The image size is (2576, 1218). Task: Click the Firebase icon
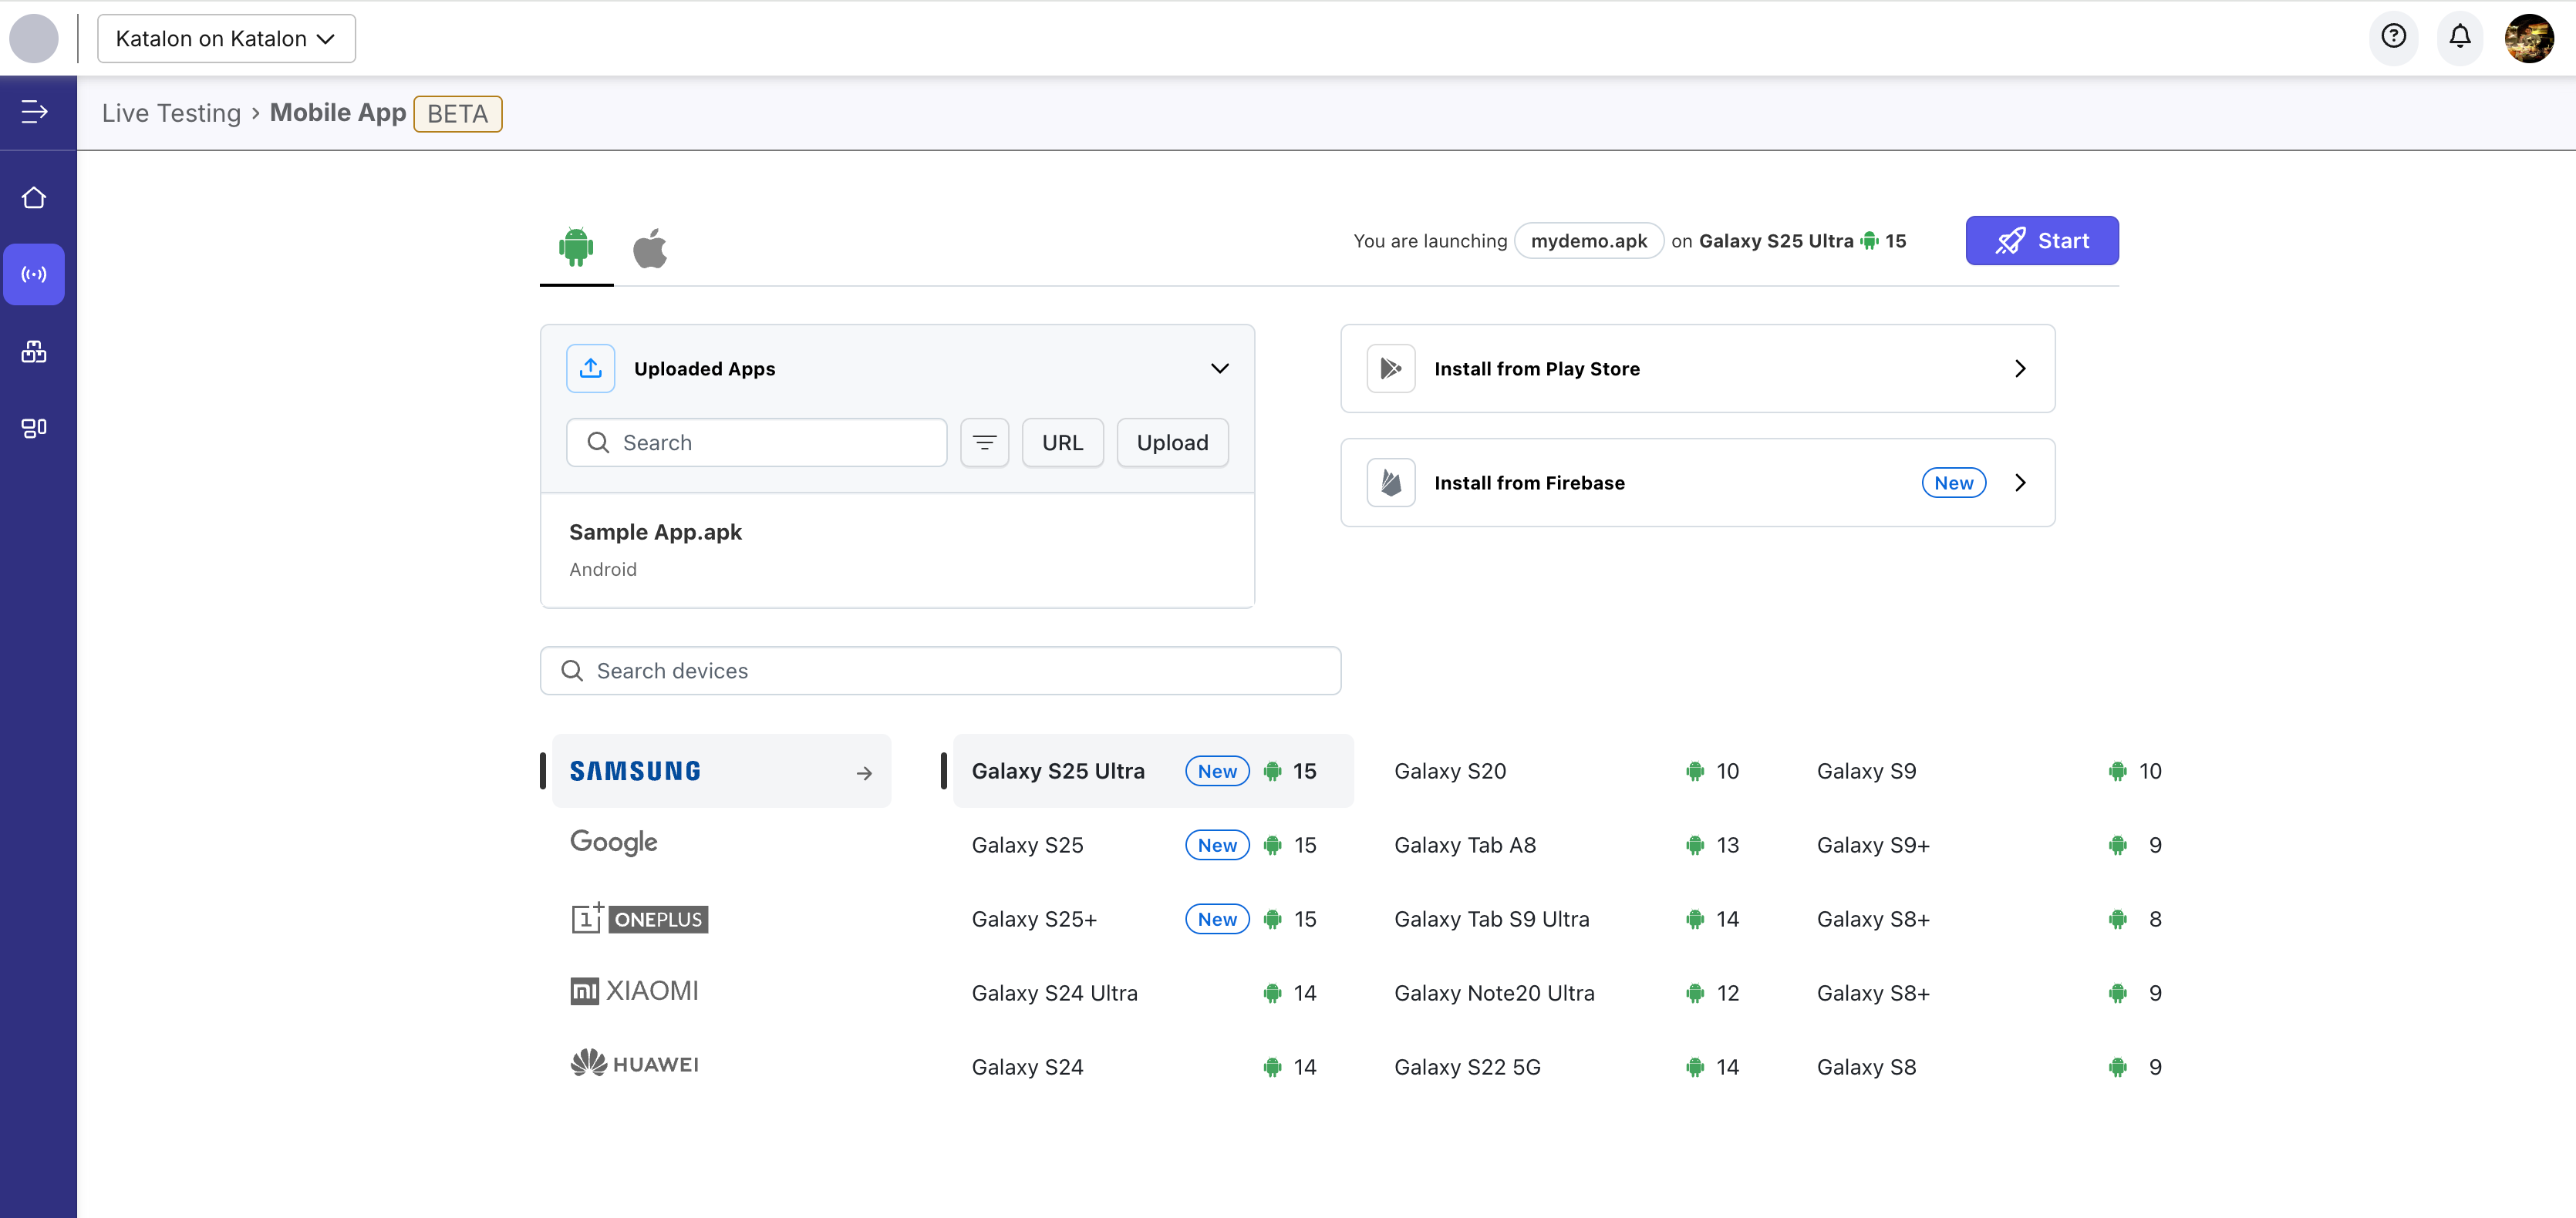(1390, 483)
